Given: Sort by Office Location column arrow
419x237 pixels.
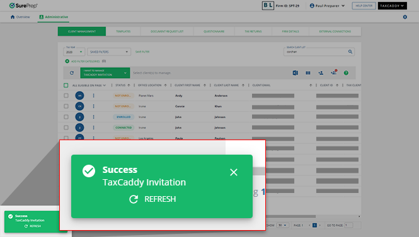Looking at the screenshot, I should 166,85.
